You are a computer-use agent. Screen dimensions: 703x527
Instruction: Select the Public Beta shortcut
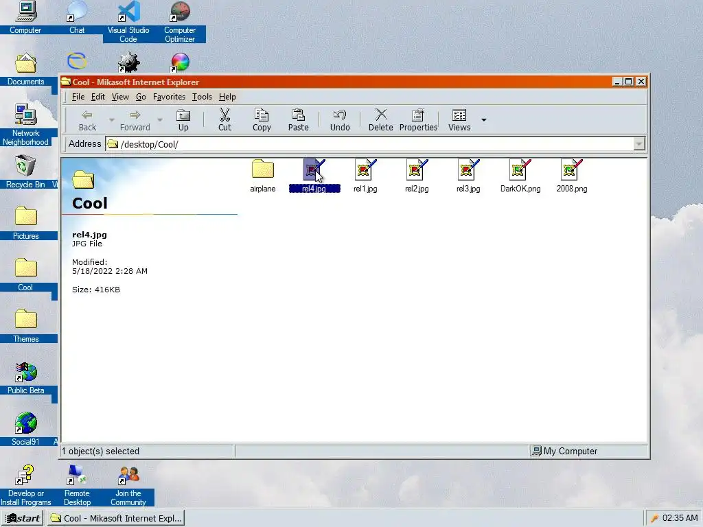[25, 378]
